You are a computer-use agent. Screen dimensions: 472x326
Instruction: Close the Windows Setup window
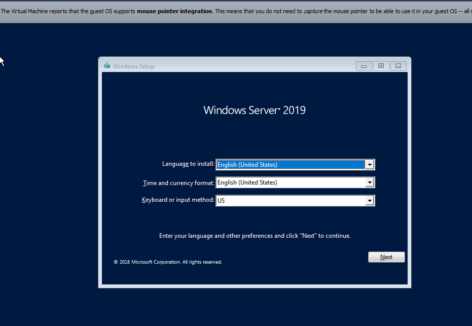(x=398, y=65)
